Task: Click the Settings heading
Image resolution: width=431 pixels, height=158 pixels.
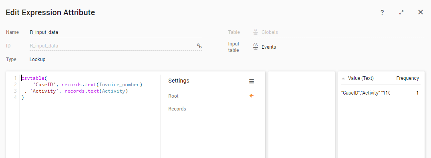Action: pyautogui.click(x=179, y=81)
